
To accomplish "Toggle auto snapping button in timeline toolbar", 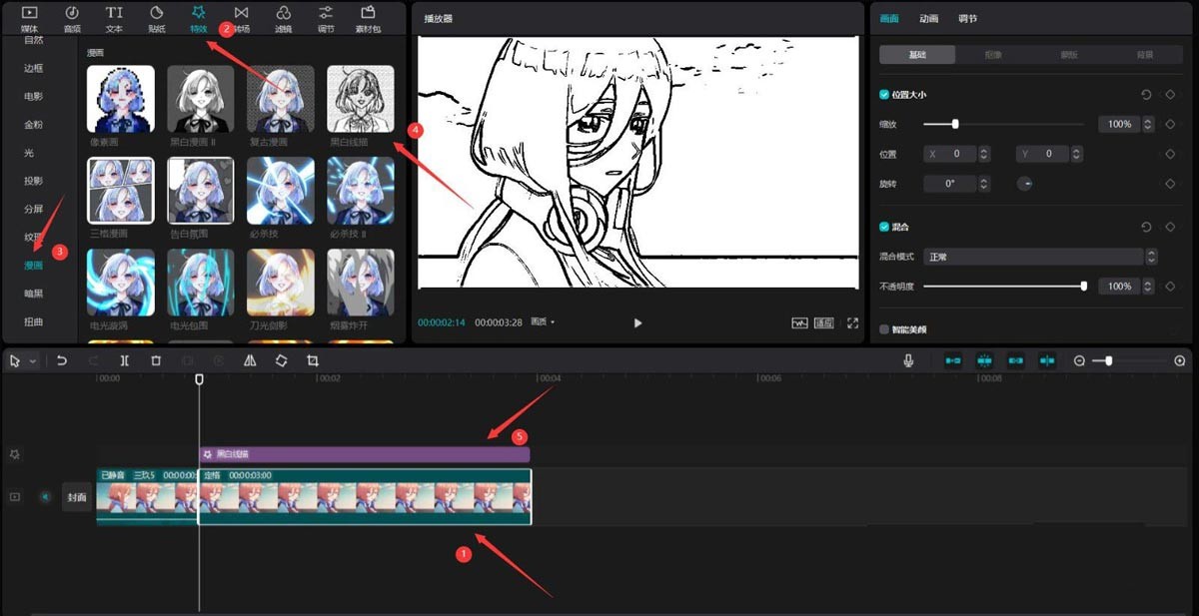I will (984, 360).
